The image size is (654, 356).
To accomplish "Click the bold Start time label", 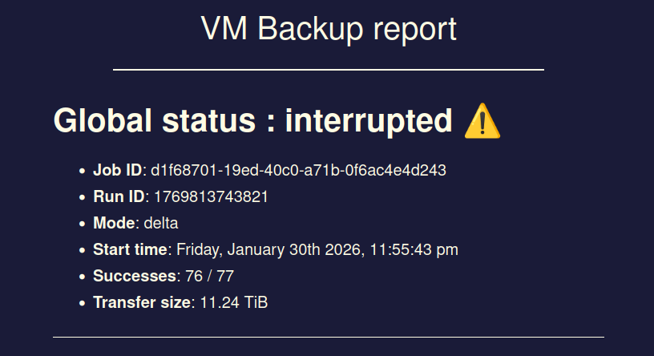I will [131, 249].
